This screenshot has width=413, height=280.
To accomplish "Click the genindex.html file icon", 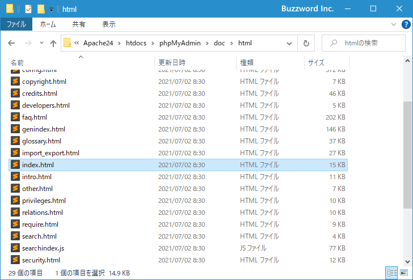I will coord(15,129).
